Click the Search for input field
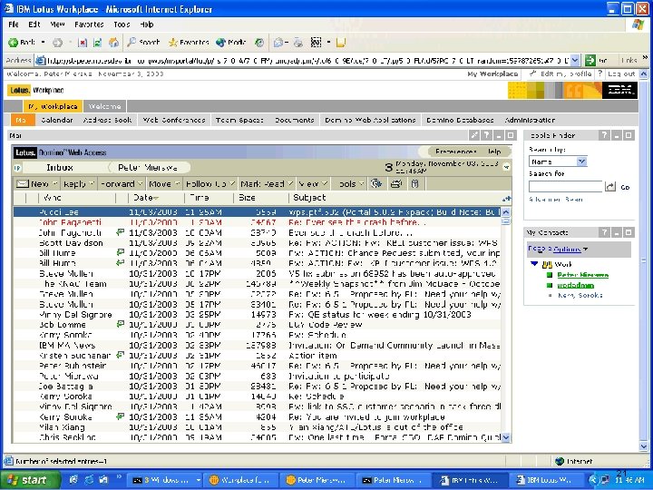The width and height of the screenshot is (653, 490). tap(565, 186)
